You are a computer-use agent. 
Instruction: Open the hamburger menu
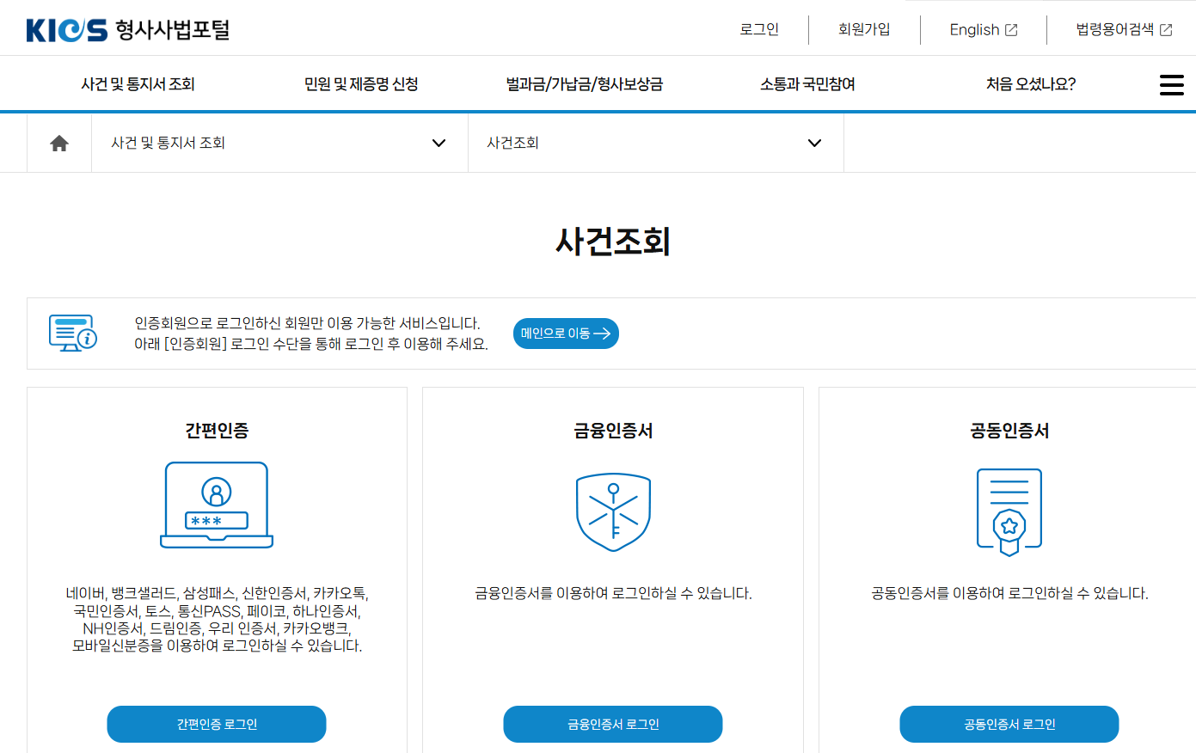tap(1171, 84)
